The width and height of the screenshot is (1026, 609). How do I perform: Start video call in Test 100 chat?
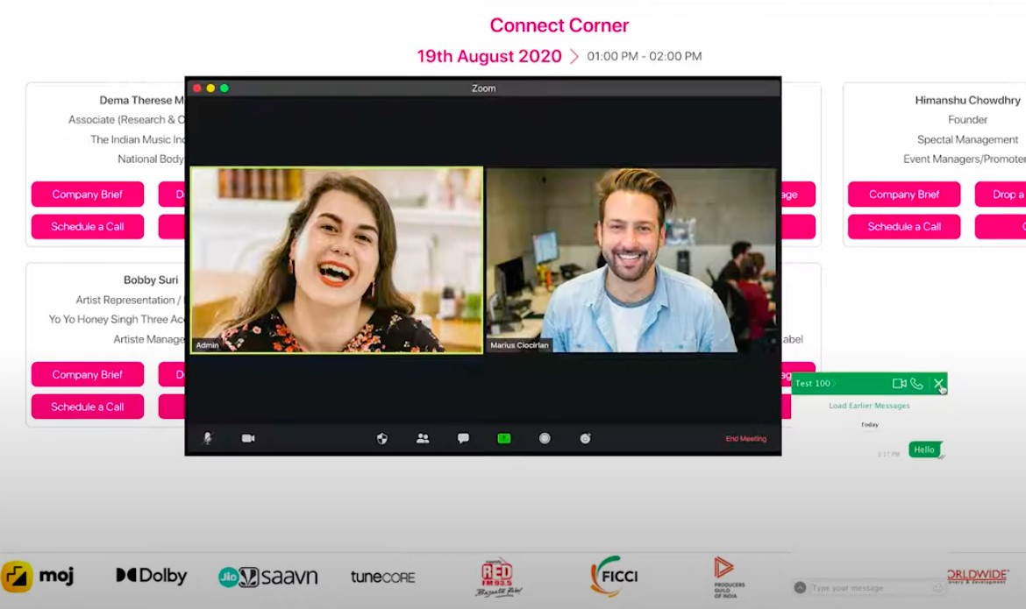click(x=899, y=384)
